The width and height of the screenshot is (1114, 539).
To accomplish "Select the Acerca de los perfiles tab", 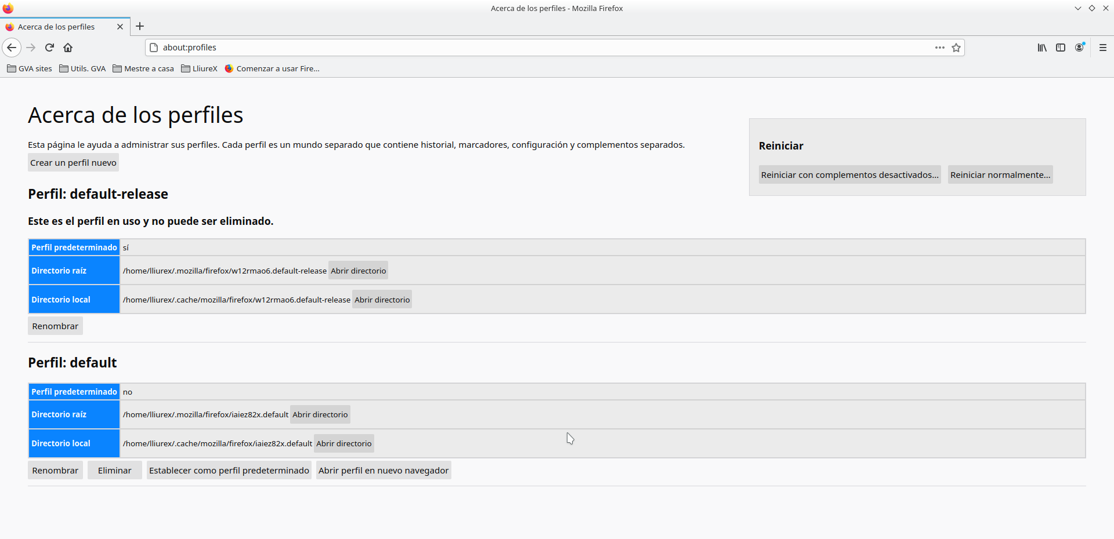I will 56,27.
